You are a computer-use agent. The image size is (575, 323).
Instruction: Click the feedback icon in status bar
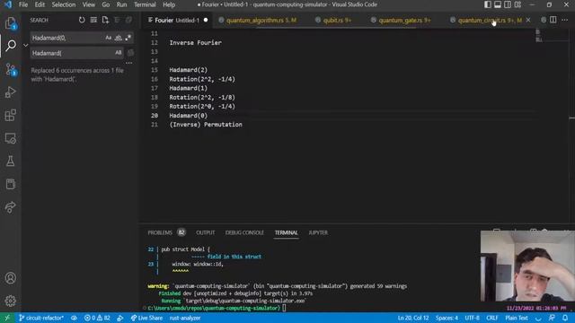click(552, 318)
